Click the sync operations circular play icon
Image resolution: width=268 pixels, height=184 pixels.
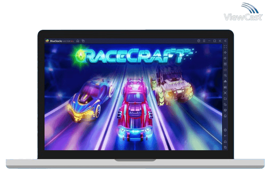point(225,76)
